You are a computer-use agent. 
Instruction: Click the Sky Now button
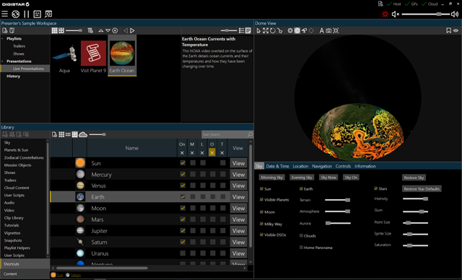tap(328, 178)
